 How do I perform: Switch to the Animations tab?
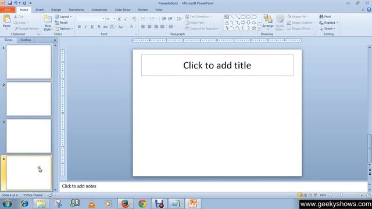(99, 10)
